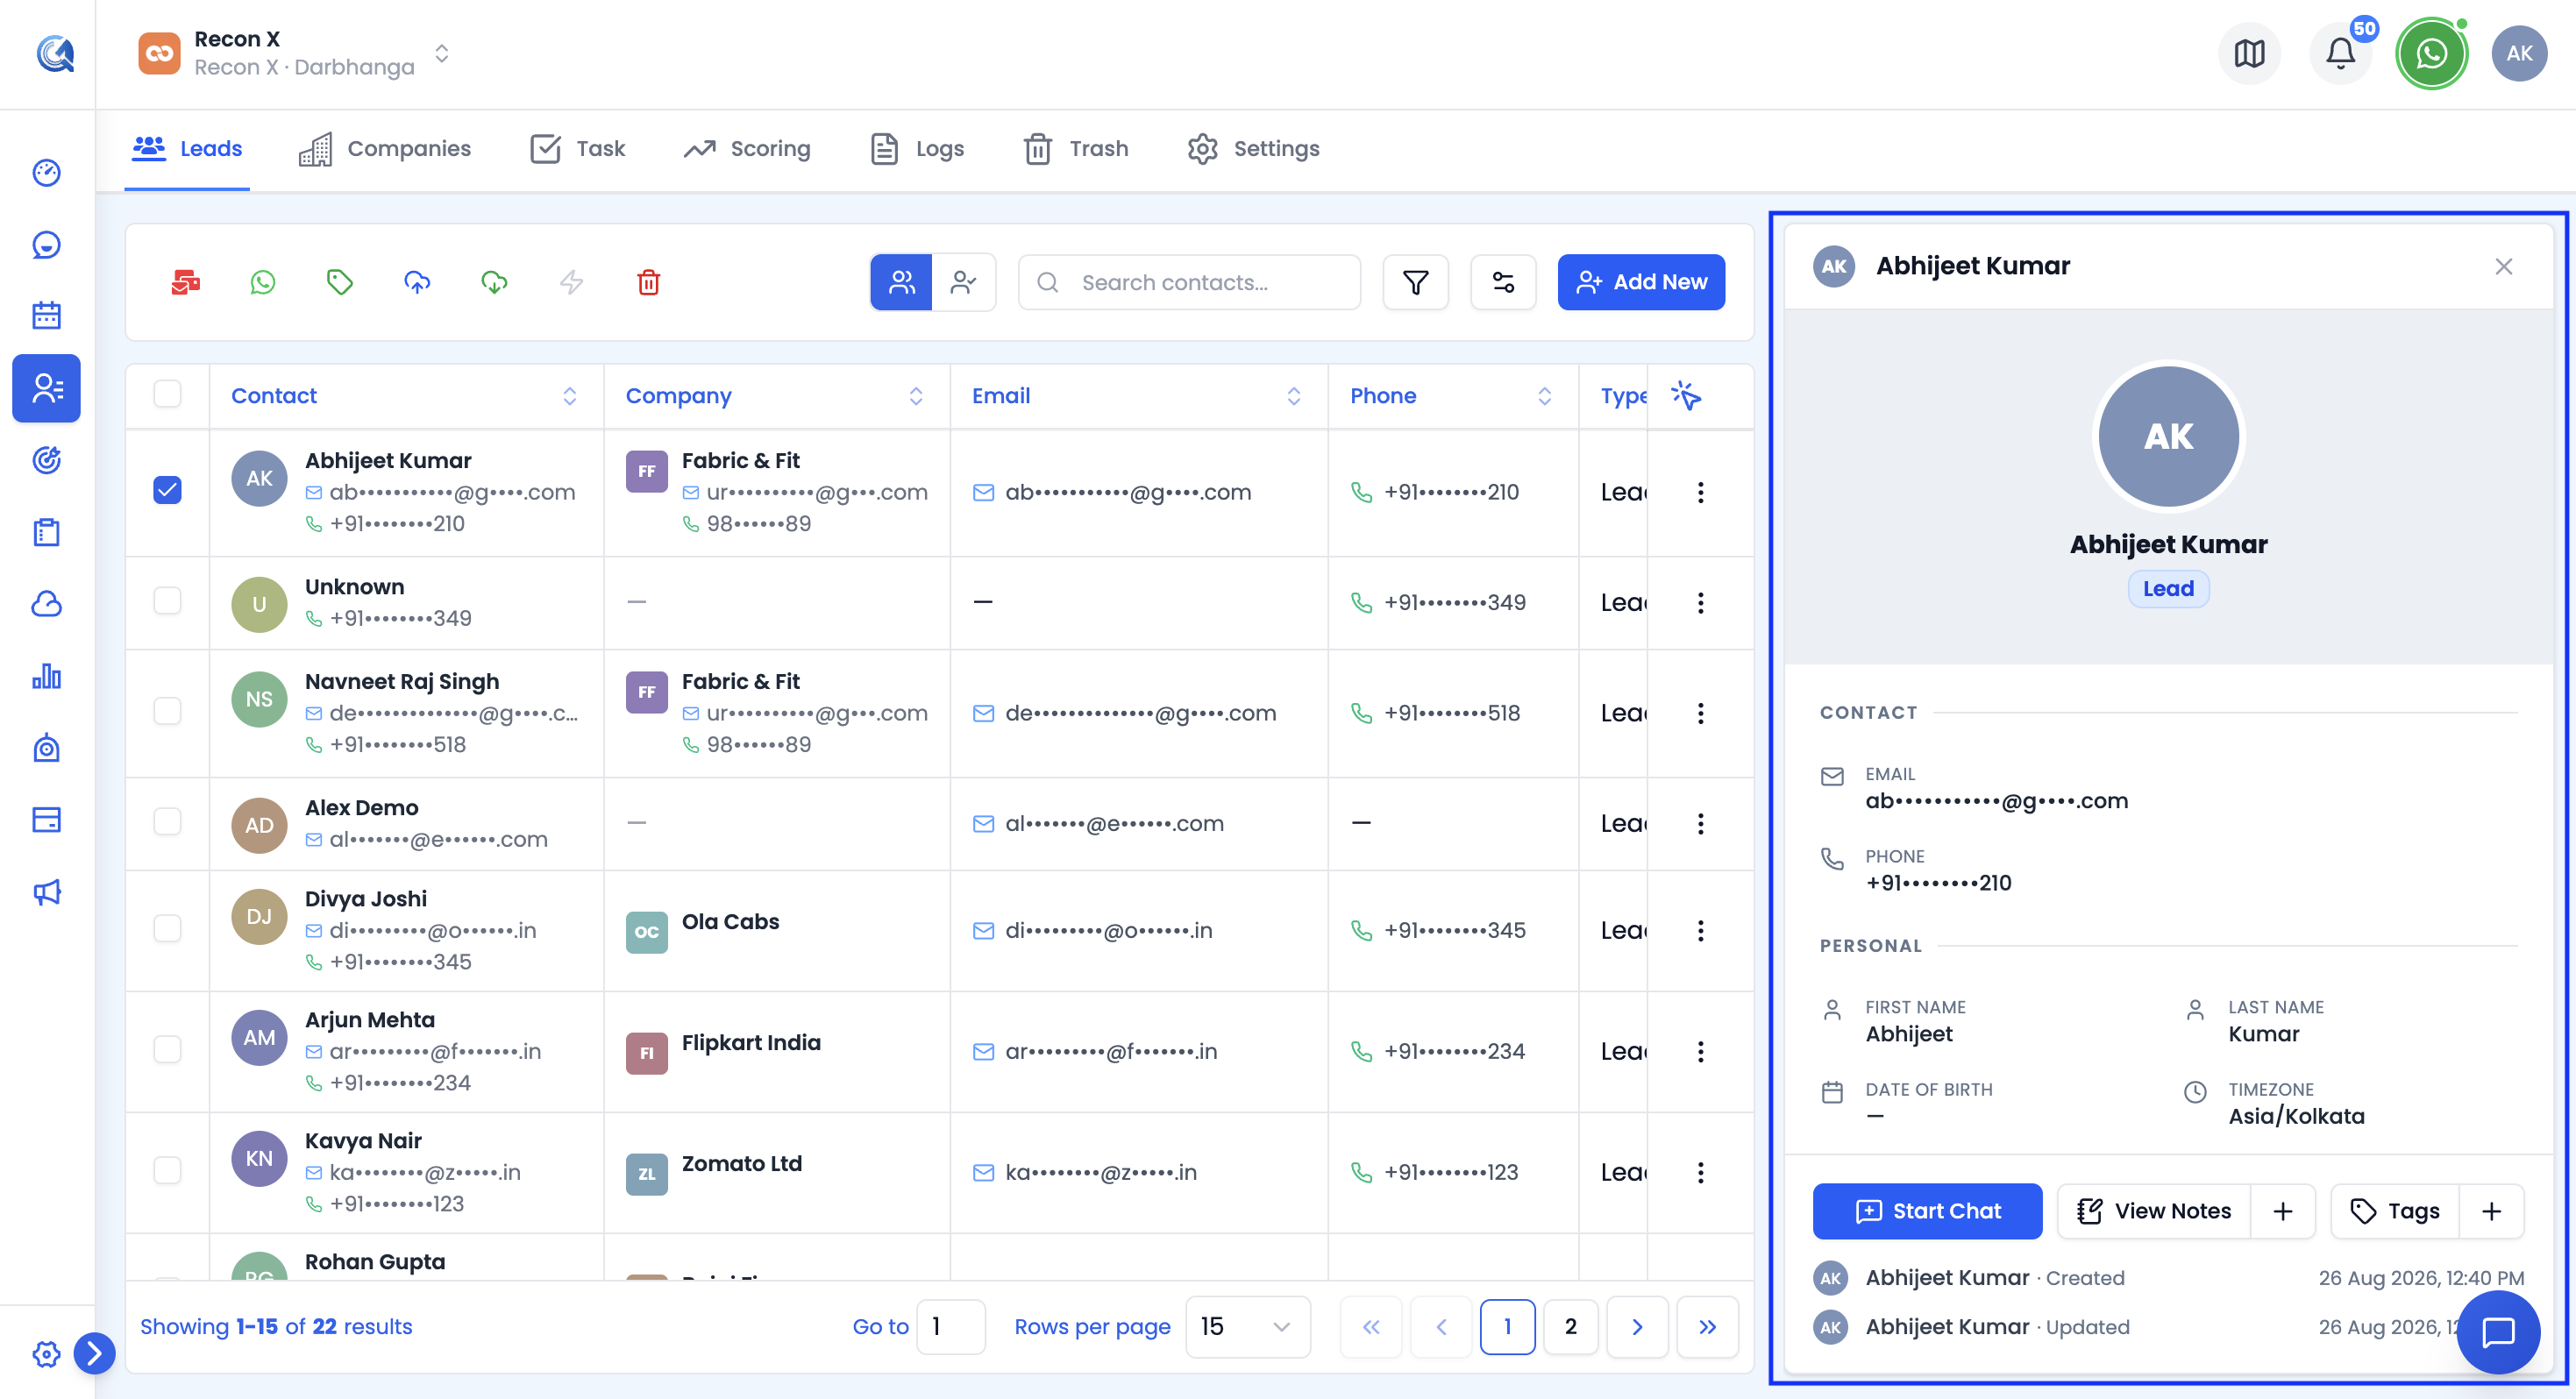
Task: Open row actions menu for Kavya Nair
Action: (x=1700, y=1172)
